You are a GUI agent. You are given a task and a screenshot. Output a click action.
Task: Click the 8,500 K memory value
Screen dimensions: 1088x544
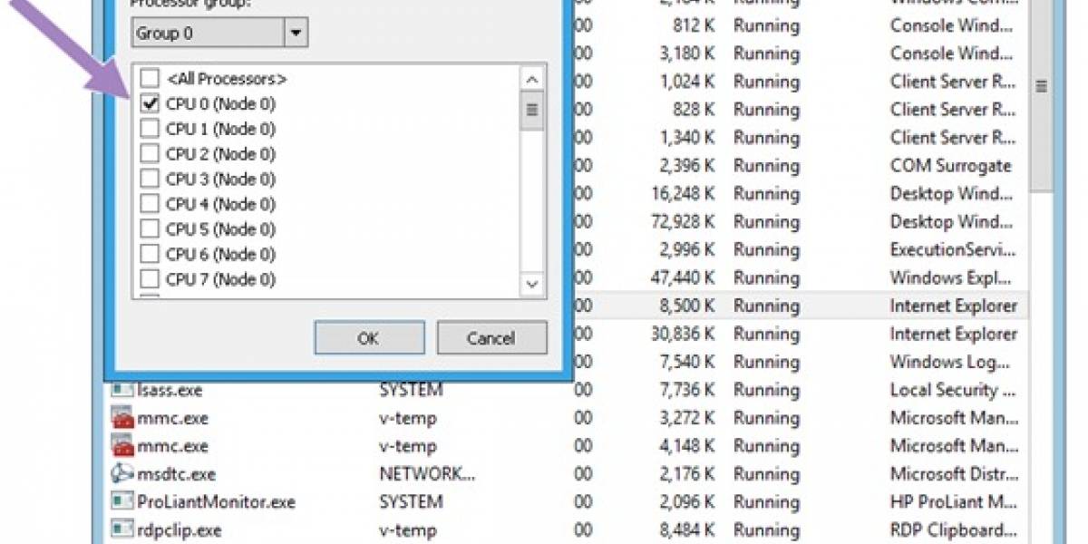(x=687, y=306)
